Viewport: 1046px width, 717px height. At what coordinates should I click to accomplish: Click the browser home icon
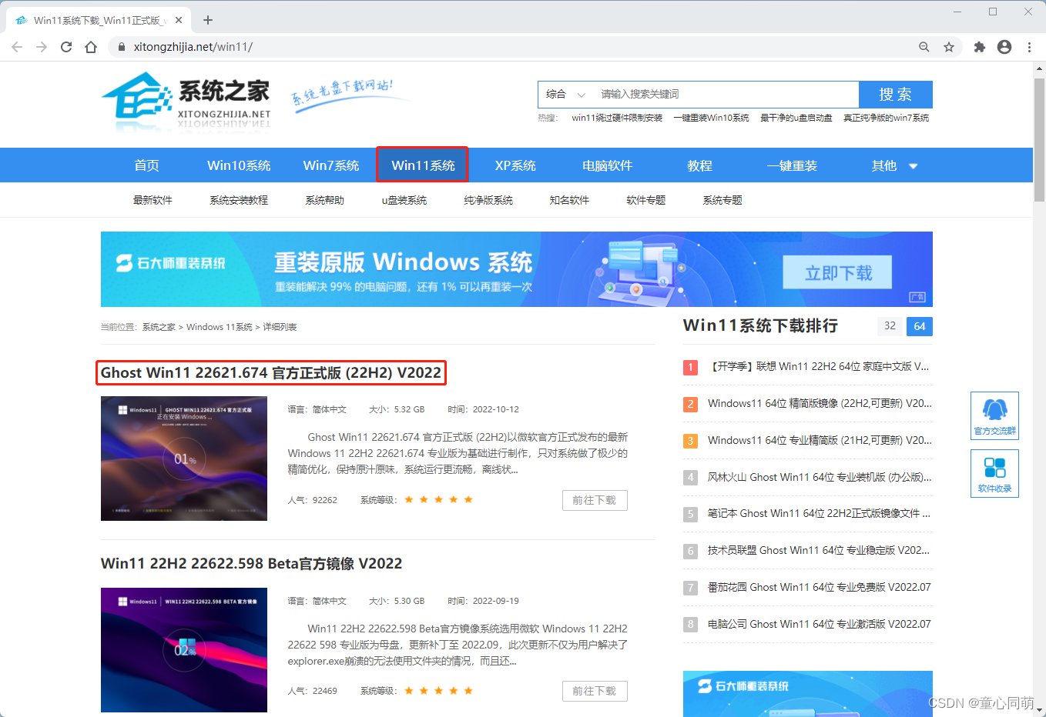tap(91, 47)
